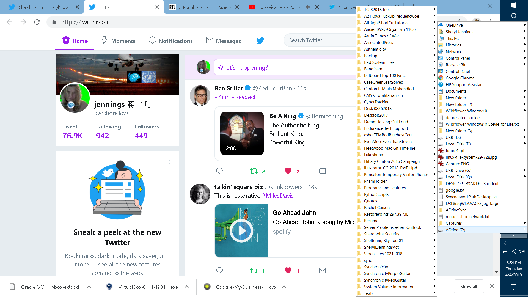The height and width of the screenshot is (297, 528).
Task: Click the What's happening compose box
Action: click(x=285, y=67)
